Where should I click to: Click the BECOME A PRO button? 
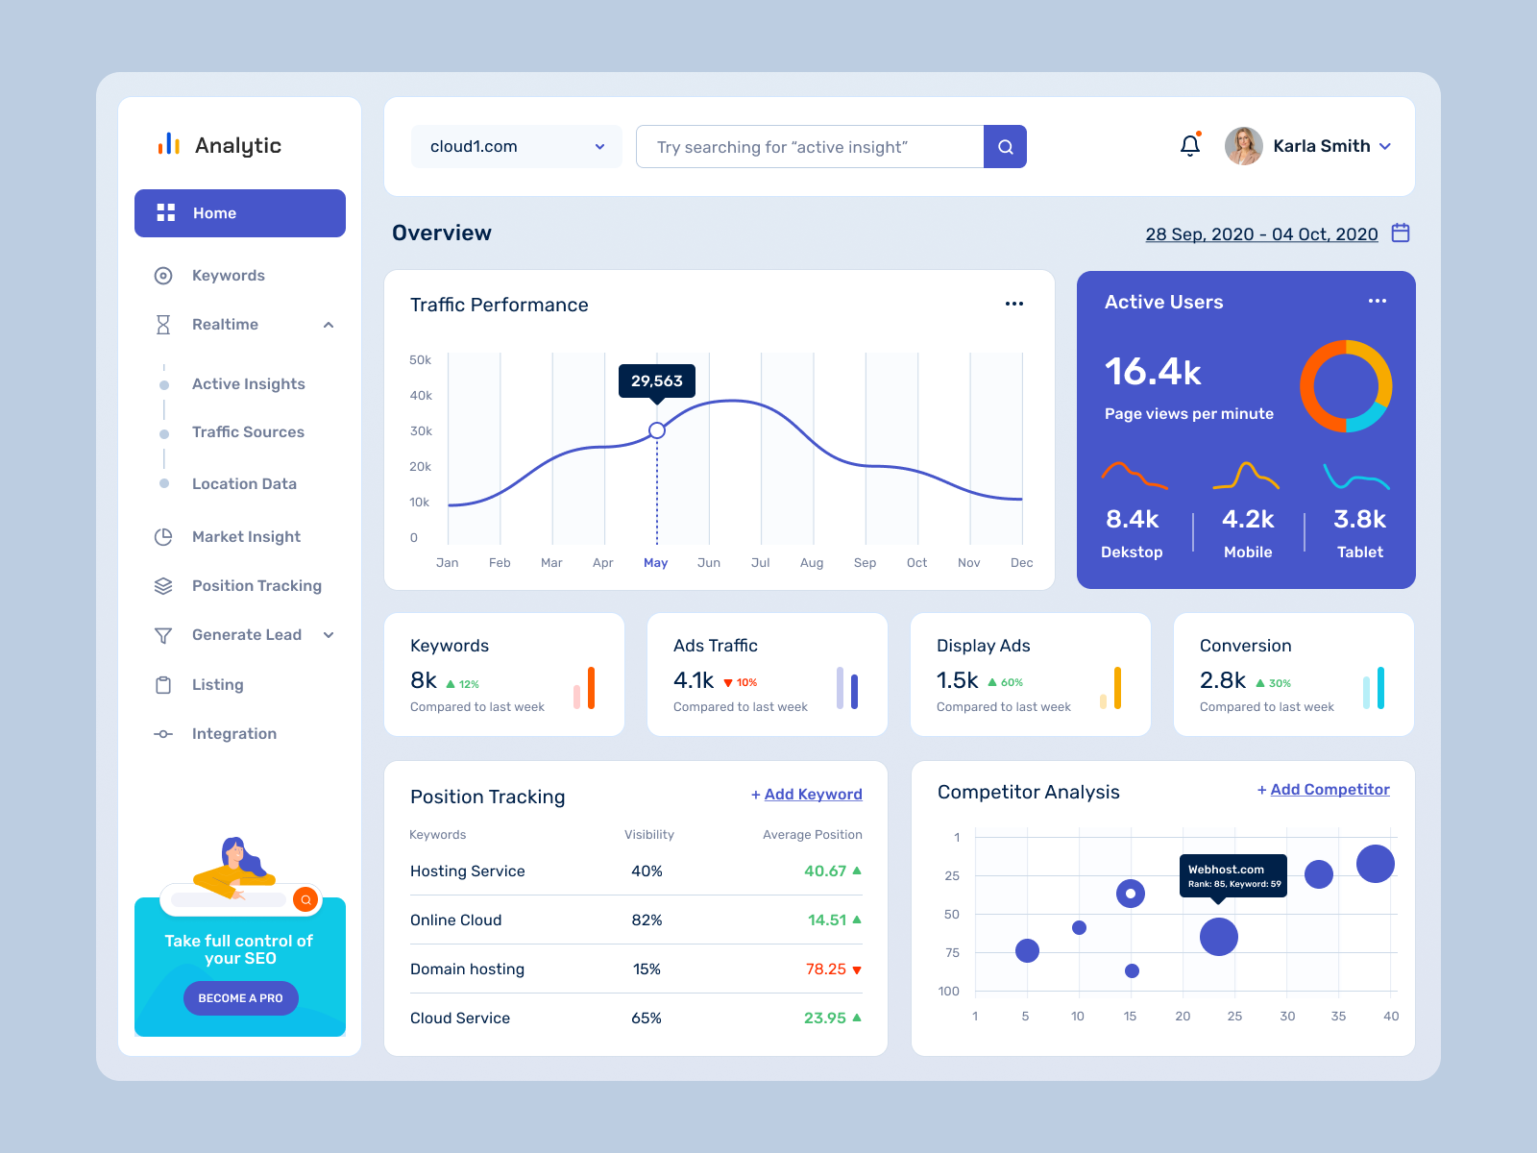point(241,998)
